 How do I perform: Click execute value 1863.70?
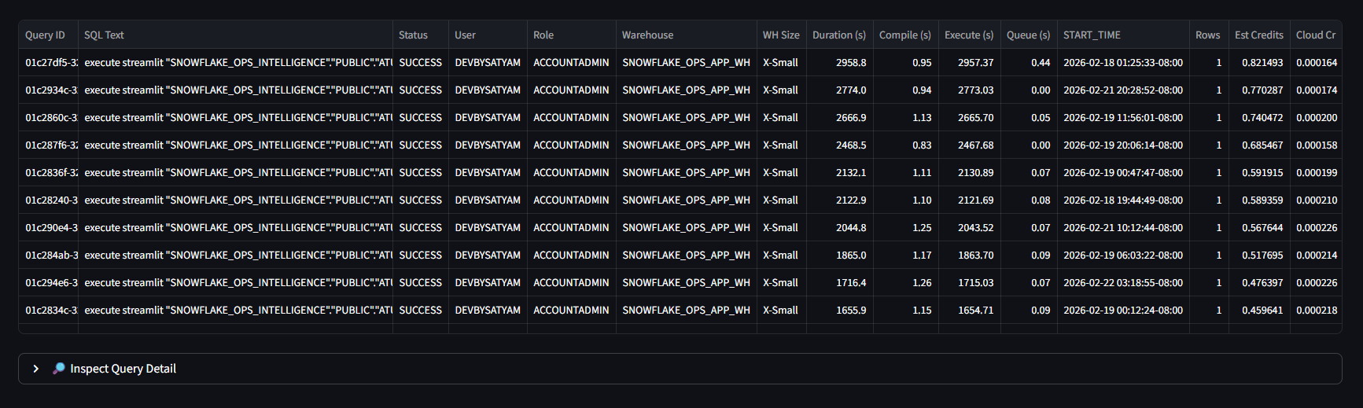[x=975, y=255]
